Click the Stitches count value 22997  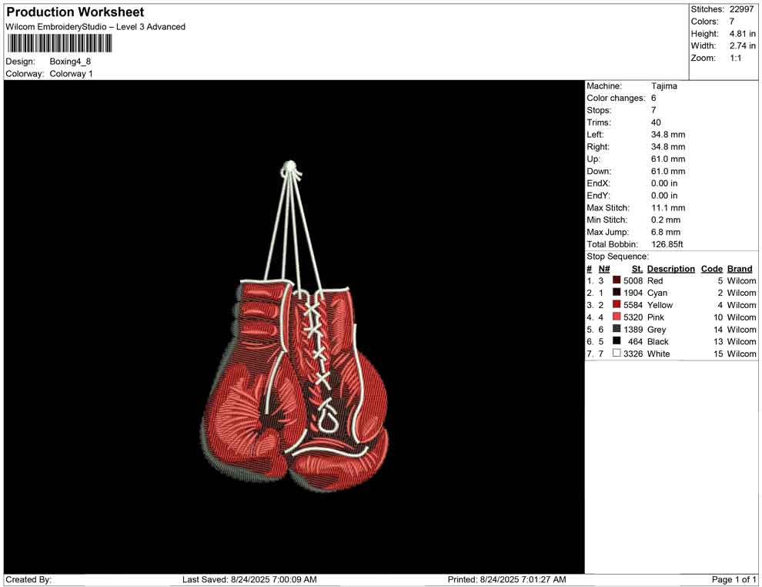tap(742, 9)
